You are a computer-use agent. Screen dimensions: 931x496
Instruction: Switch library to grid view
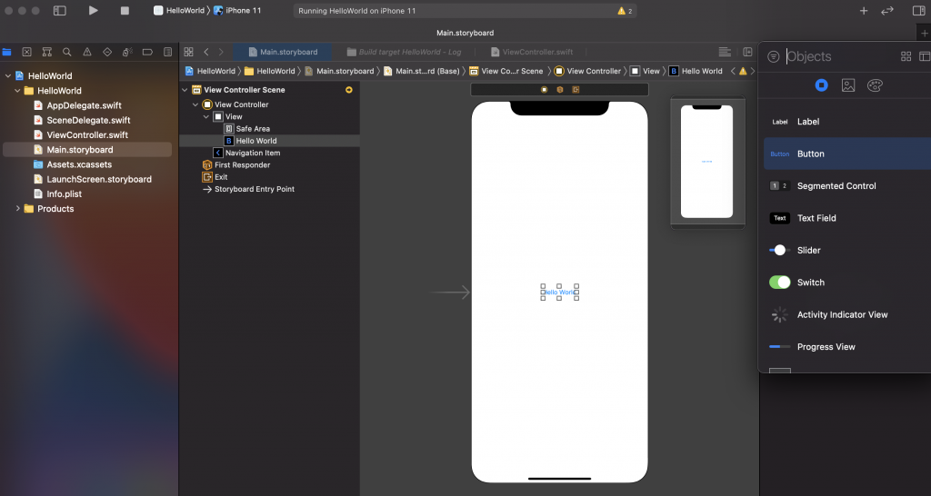coord(906,56)
